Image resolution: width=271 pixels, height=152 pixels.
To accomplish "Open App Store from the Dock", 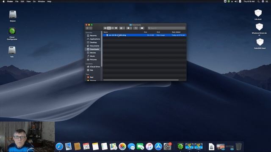I will 158,147.
